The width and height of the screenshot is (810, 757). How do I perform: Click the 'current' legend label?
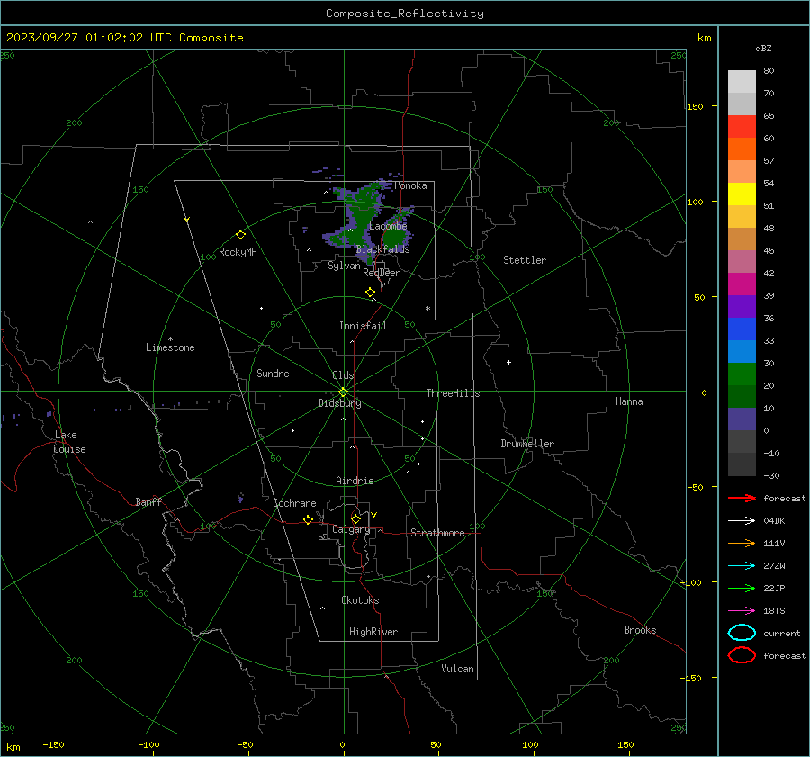coord(782,634)
